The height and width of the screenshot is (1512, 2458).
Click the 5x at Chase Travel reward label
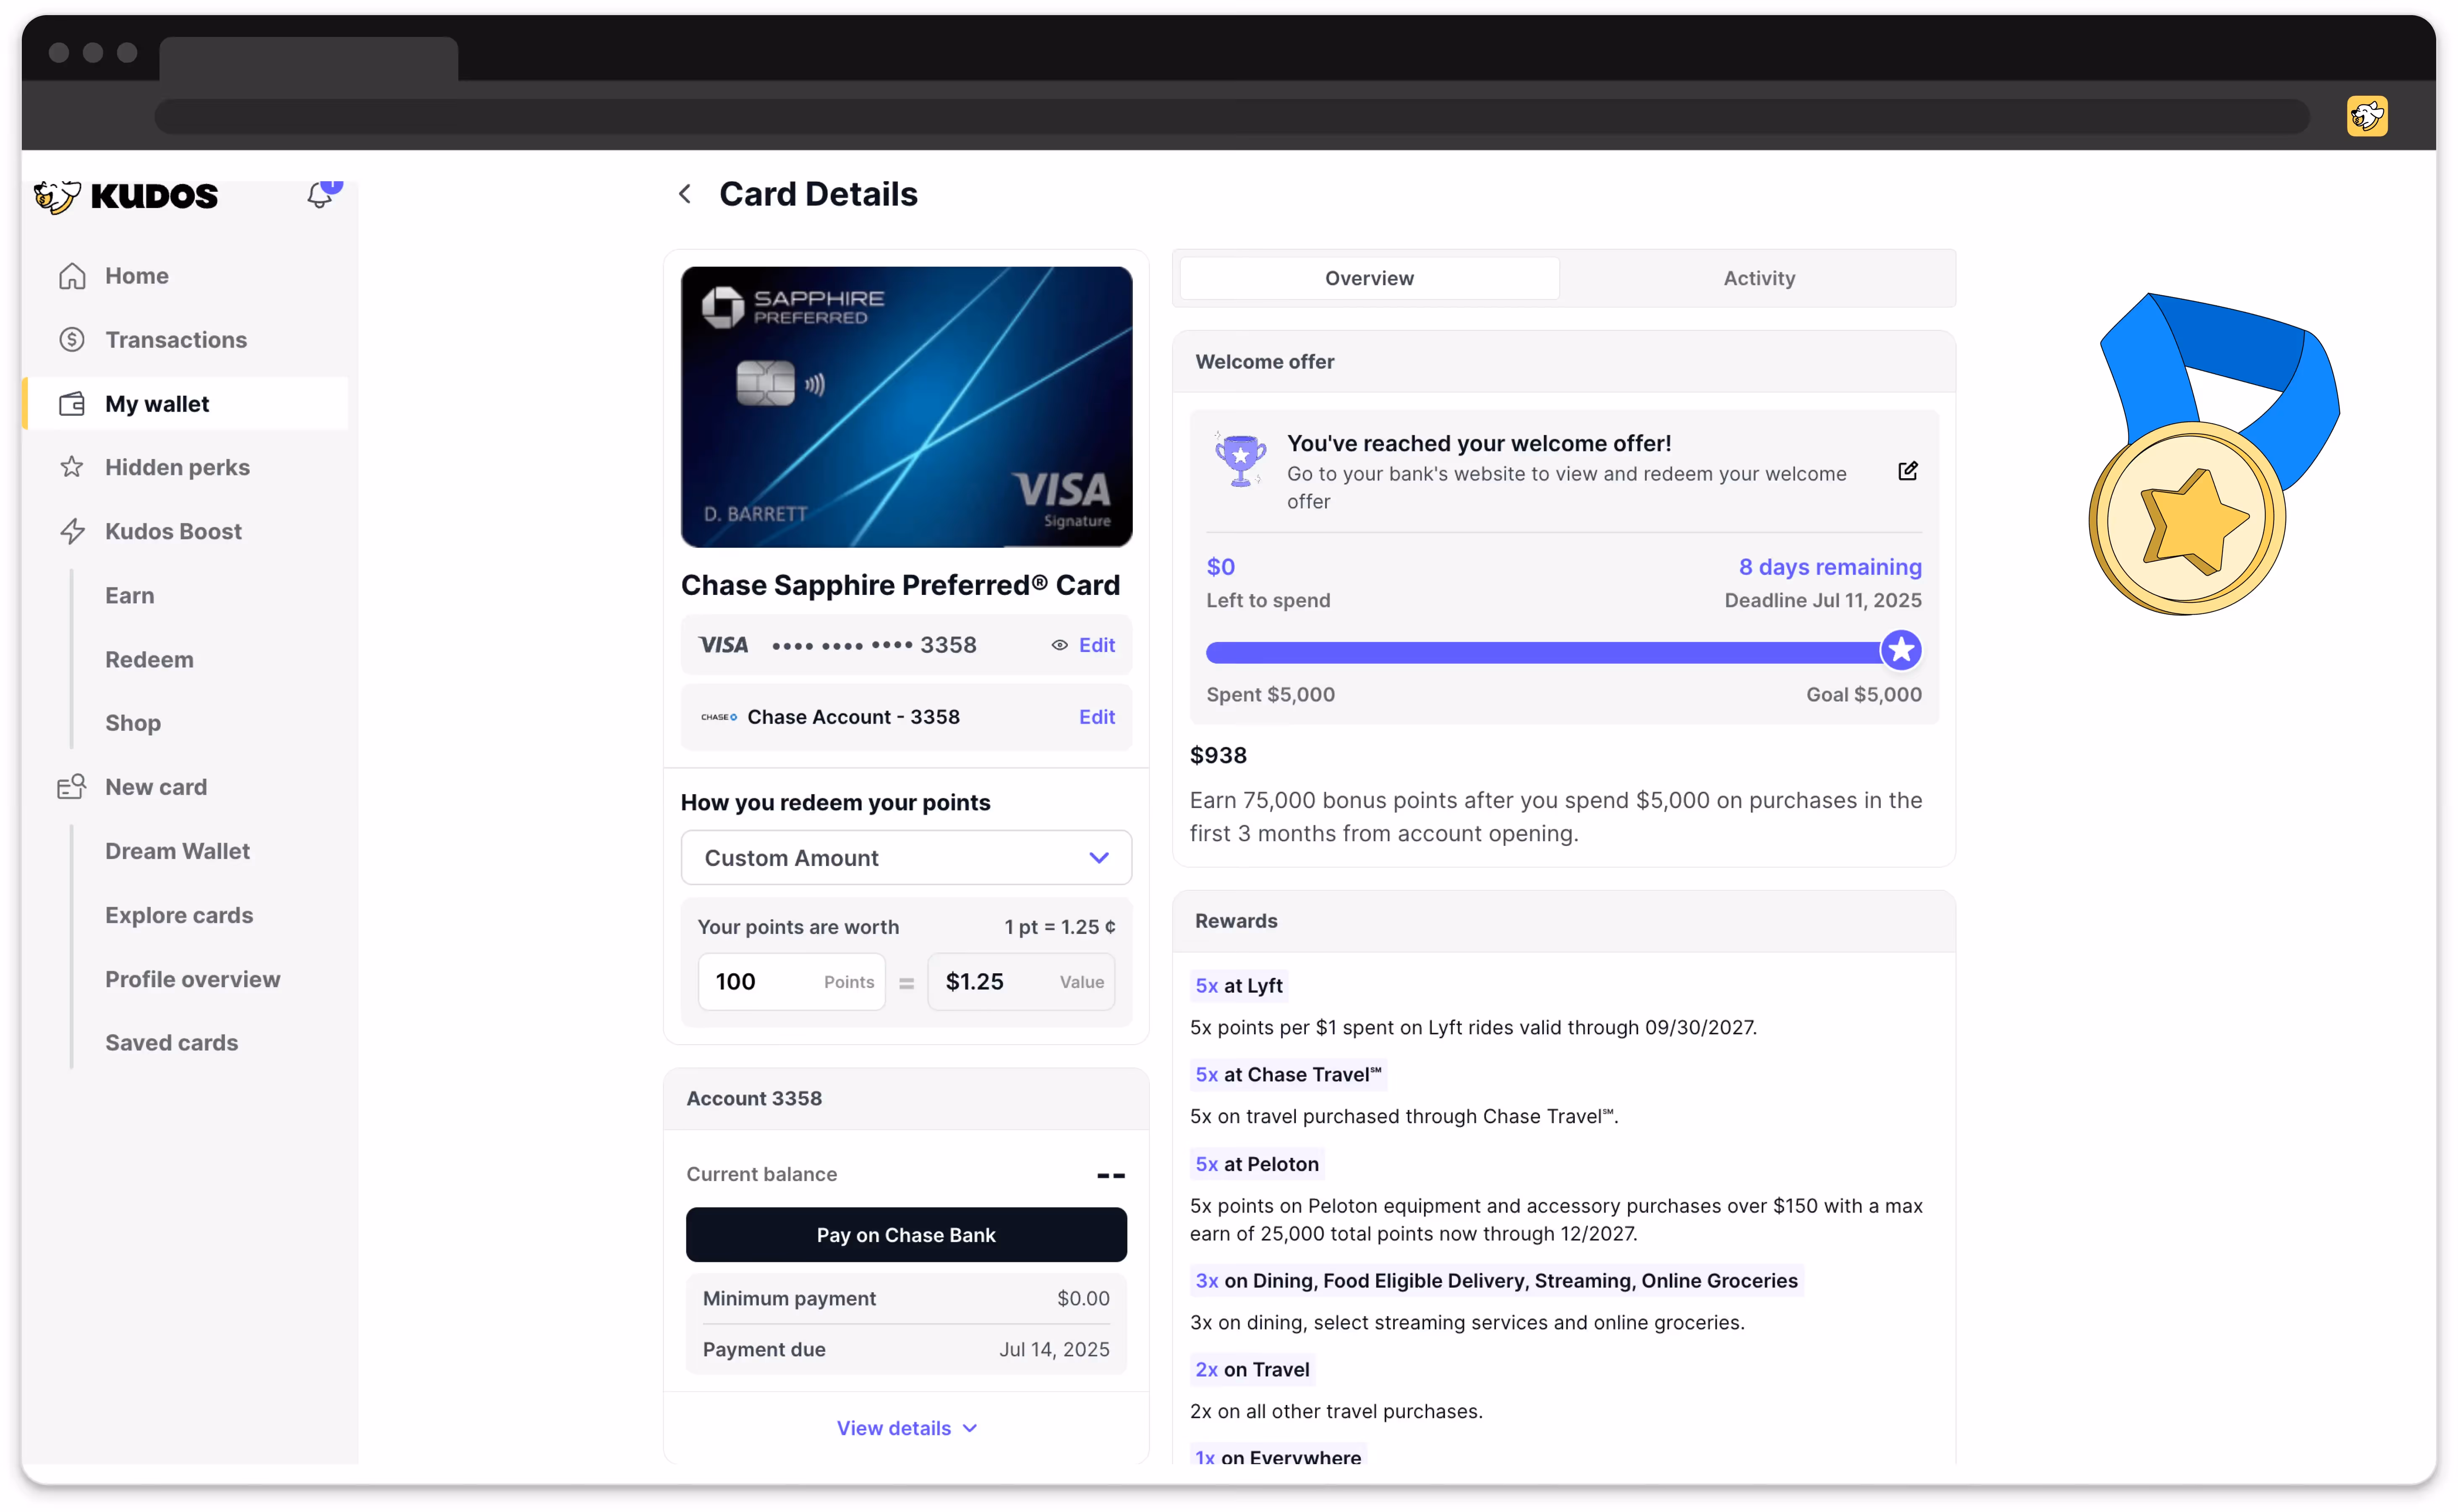(x=1289, y=1074)
